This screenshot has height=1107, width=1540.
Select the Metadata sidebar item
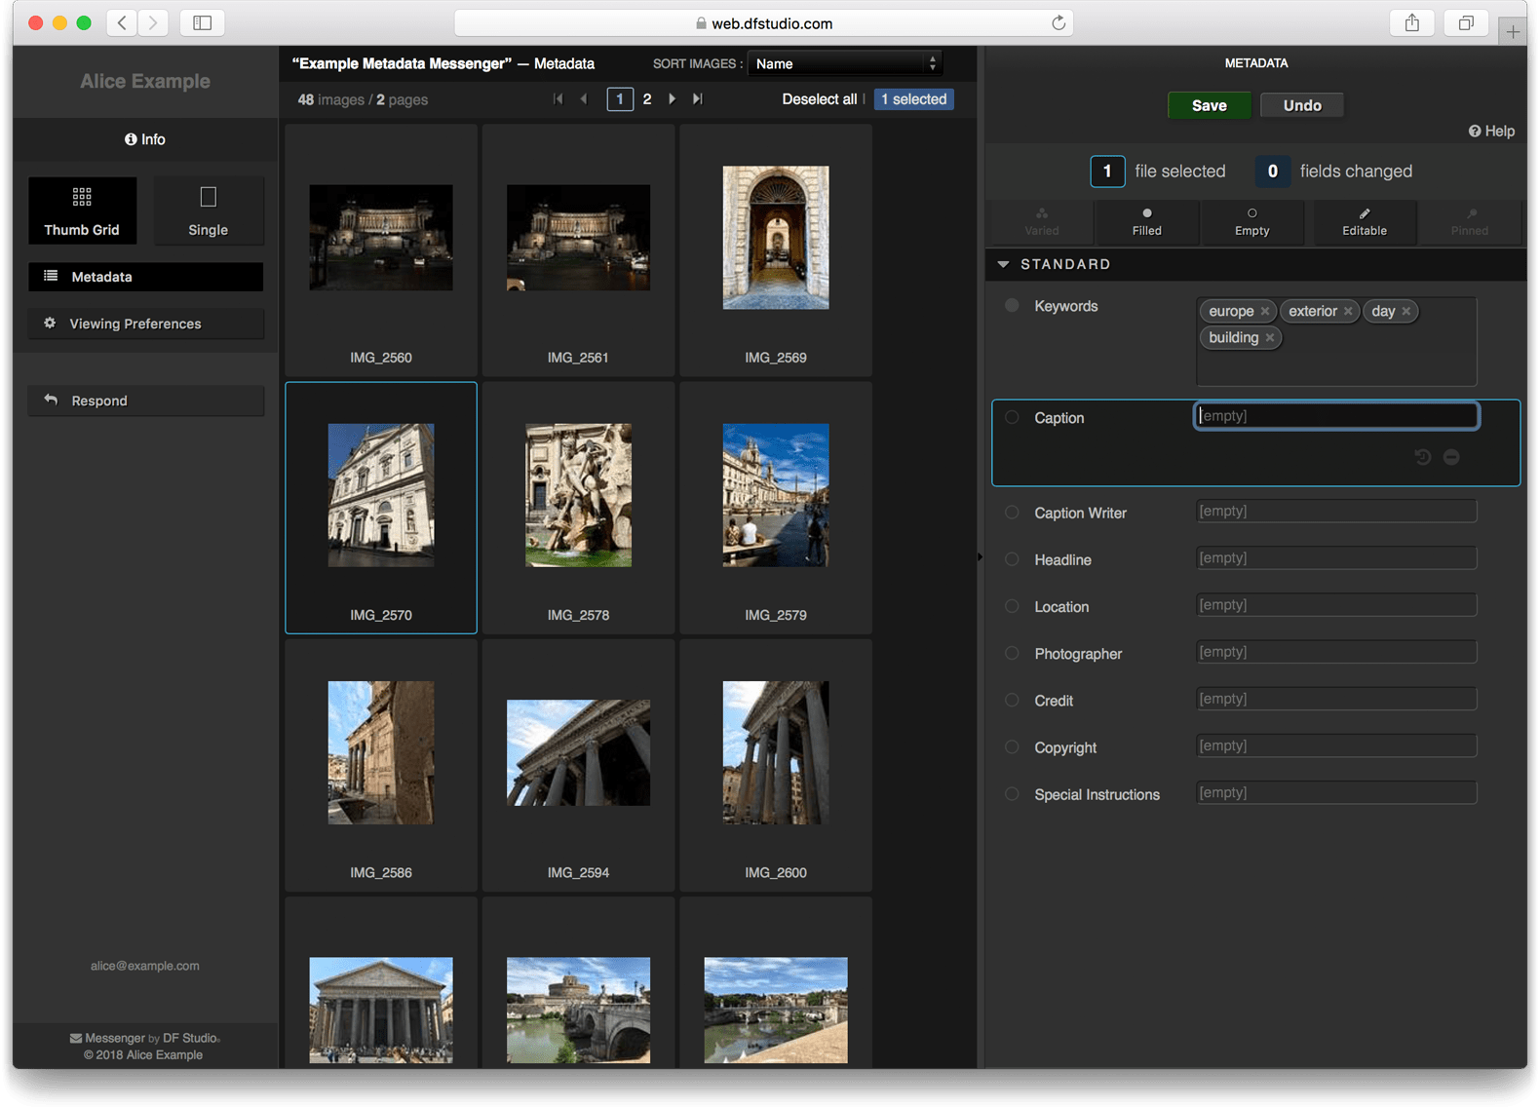[x=146, y=277]
